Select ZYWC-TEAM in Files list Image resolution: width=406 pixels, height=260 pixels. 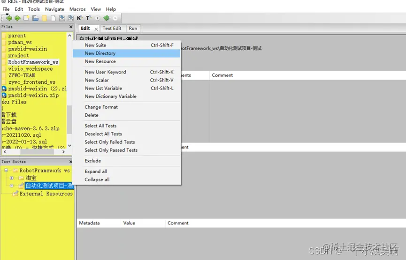coord(22,75)
